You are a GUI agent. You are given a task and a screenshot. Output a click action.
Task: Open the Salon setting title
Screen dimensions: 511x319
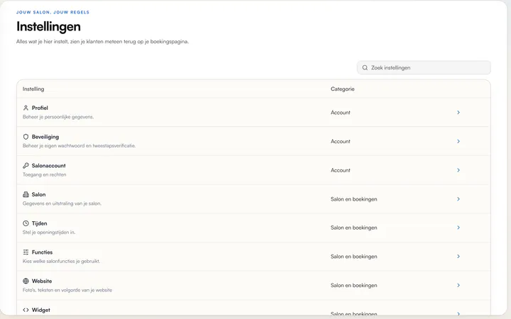(x=38, y=194)
